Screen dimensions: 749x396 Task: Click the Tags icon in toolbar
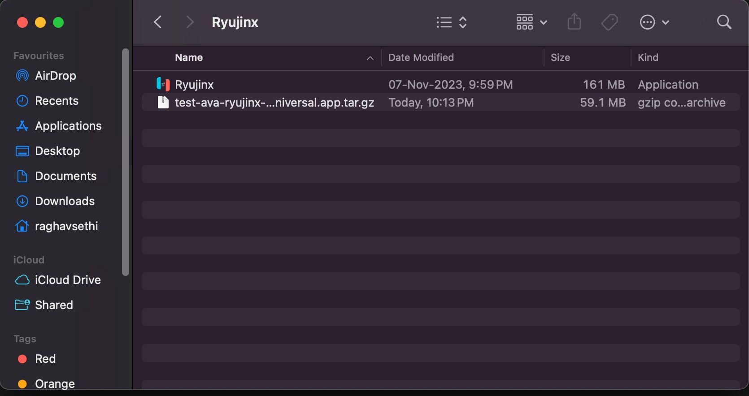[609, 22]
